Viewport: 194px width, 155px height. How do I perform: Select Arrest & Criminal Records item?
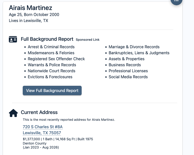pyautogui.click(x=51, y=47)
